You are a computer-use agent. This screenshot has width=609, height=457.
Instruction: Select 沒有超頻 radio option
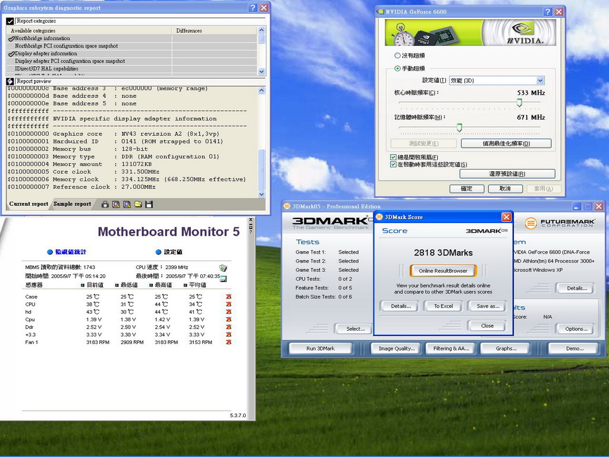tap(397, 55)
